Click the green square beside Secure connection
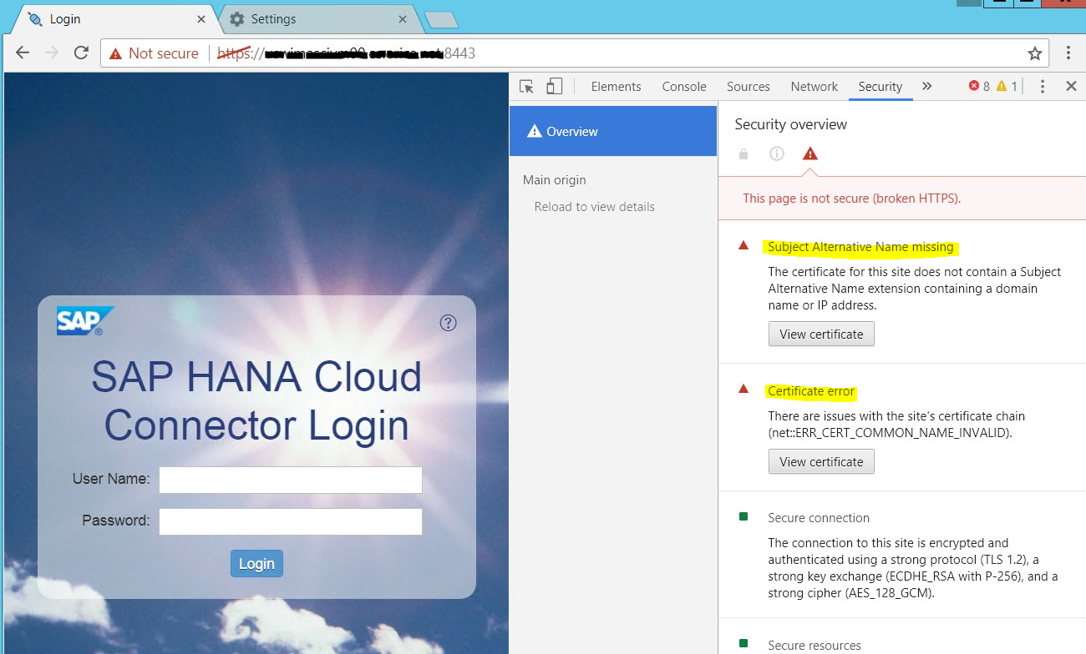Viewport: 1086px width, 654px height. pyautogui.click(x=743, y=516)
